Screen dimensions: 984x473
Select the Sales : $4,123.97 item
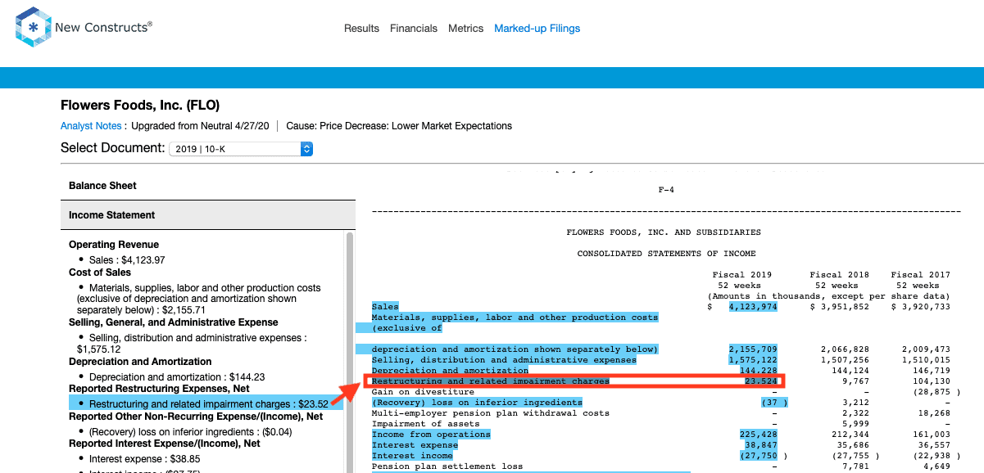coord(127,260)
